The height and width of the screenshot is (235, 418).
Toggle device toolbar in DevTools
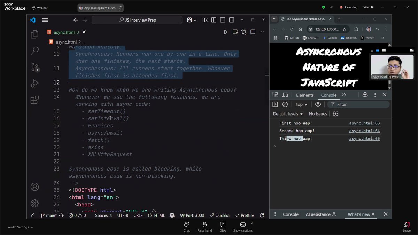coord(285,95)
